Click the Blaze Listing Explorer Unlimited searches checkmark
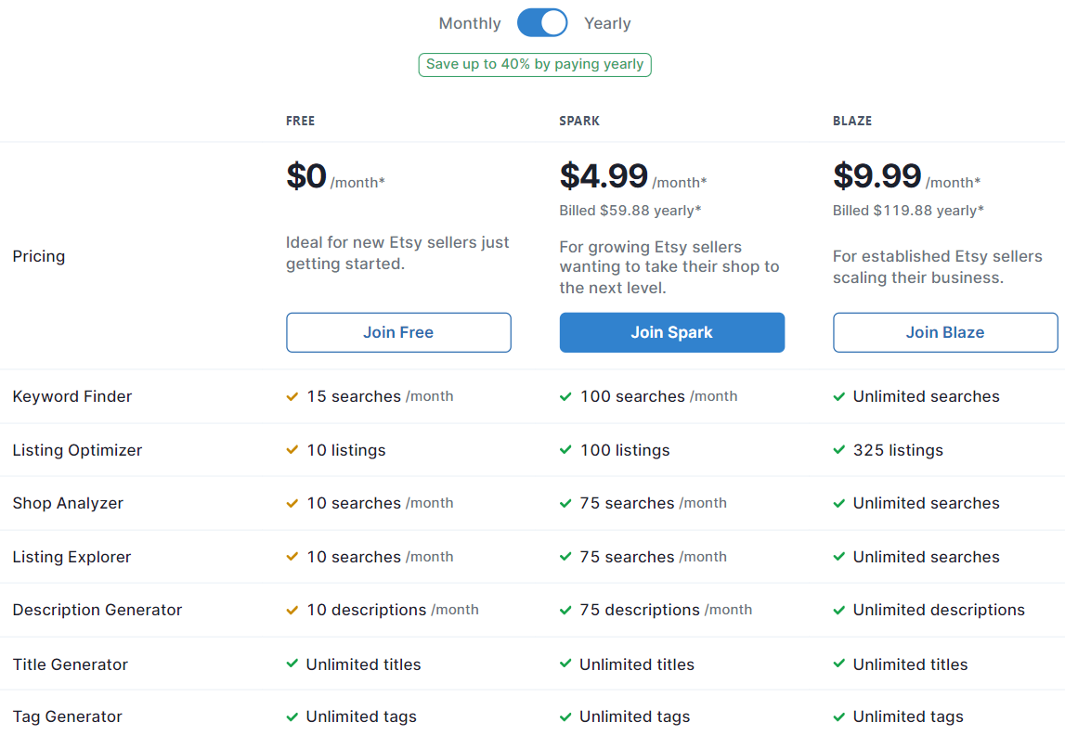 point(839,557)
